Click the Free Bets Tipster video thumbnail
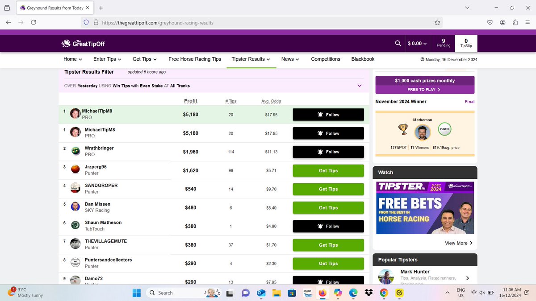The width and height of the screenshot is (536, 301). (425, 207)
